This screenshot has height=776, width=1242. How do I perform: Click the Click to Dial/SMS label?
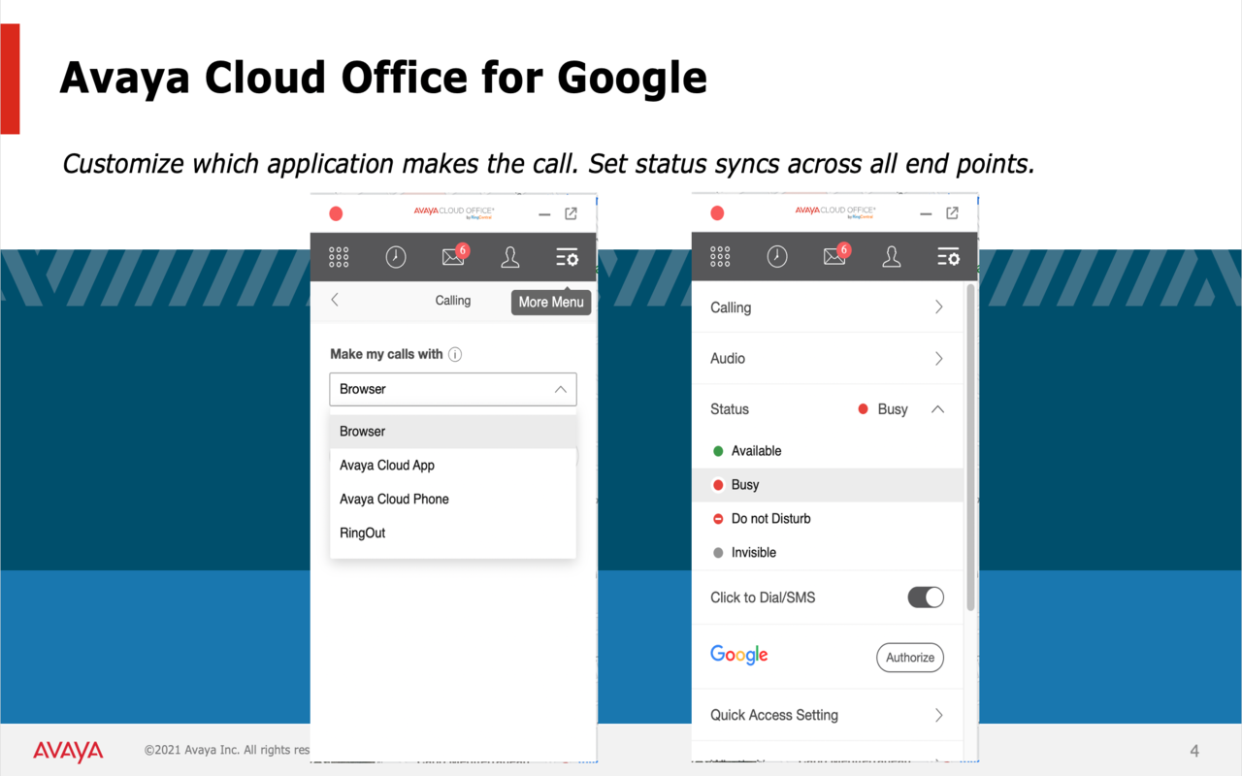click(763, 598)
